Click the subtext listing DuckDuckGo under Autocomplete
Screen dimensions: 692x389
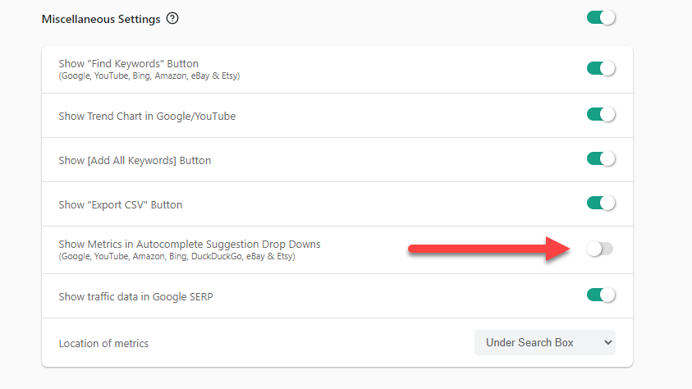coord(176,257)
